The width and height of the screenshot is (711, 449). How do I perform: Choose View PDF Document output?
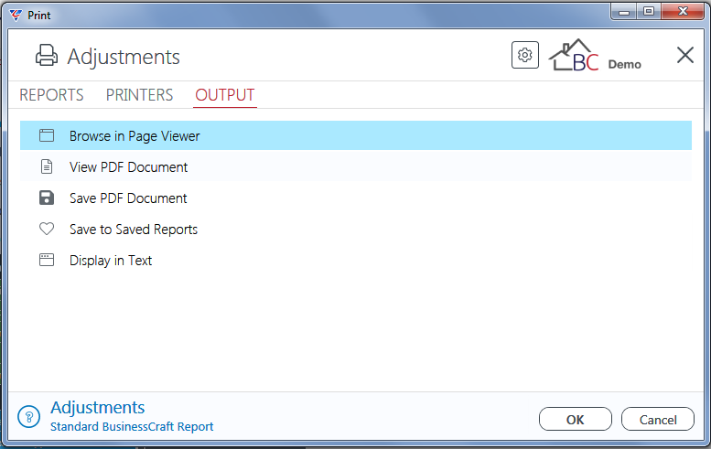[355, 166]
